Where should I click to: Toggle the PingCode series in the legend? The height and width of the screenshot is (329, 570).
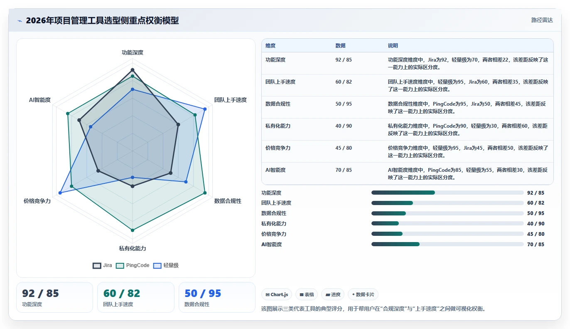point(133,265)
